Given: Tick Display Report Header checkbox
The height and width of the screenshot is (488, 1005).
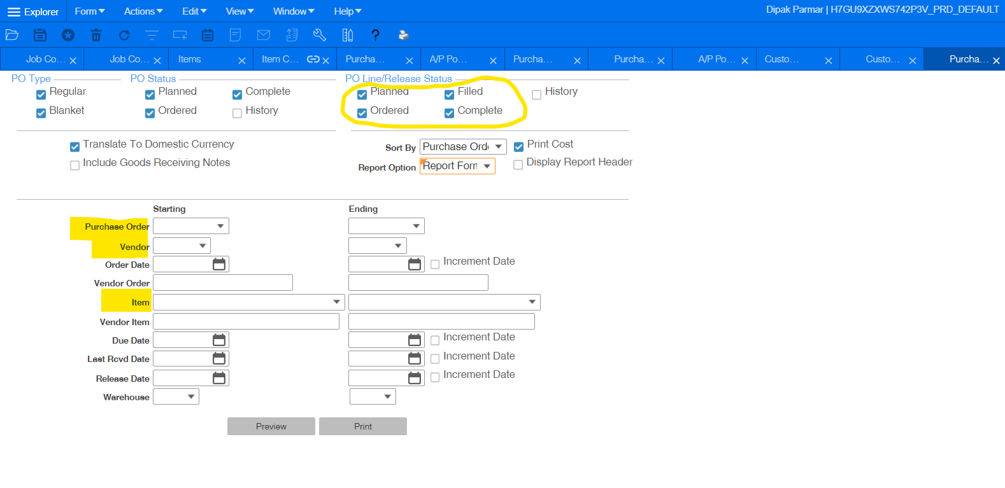Looking at the screenshot, I should [518, 165].
